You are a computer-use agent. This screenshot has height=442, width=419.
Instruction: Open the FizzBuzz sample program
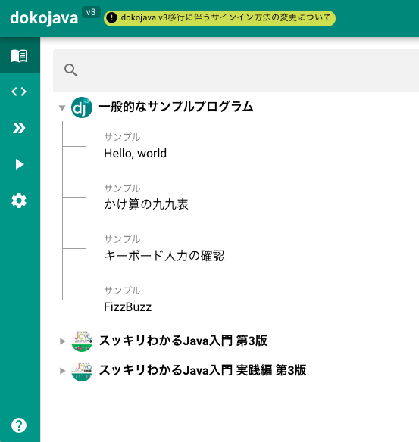point(127,307)
